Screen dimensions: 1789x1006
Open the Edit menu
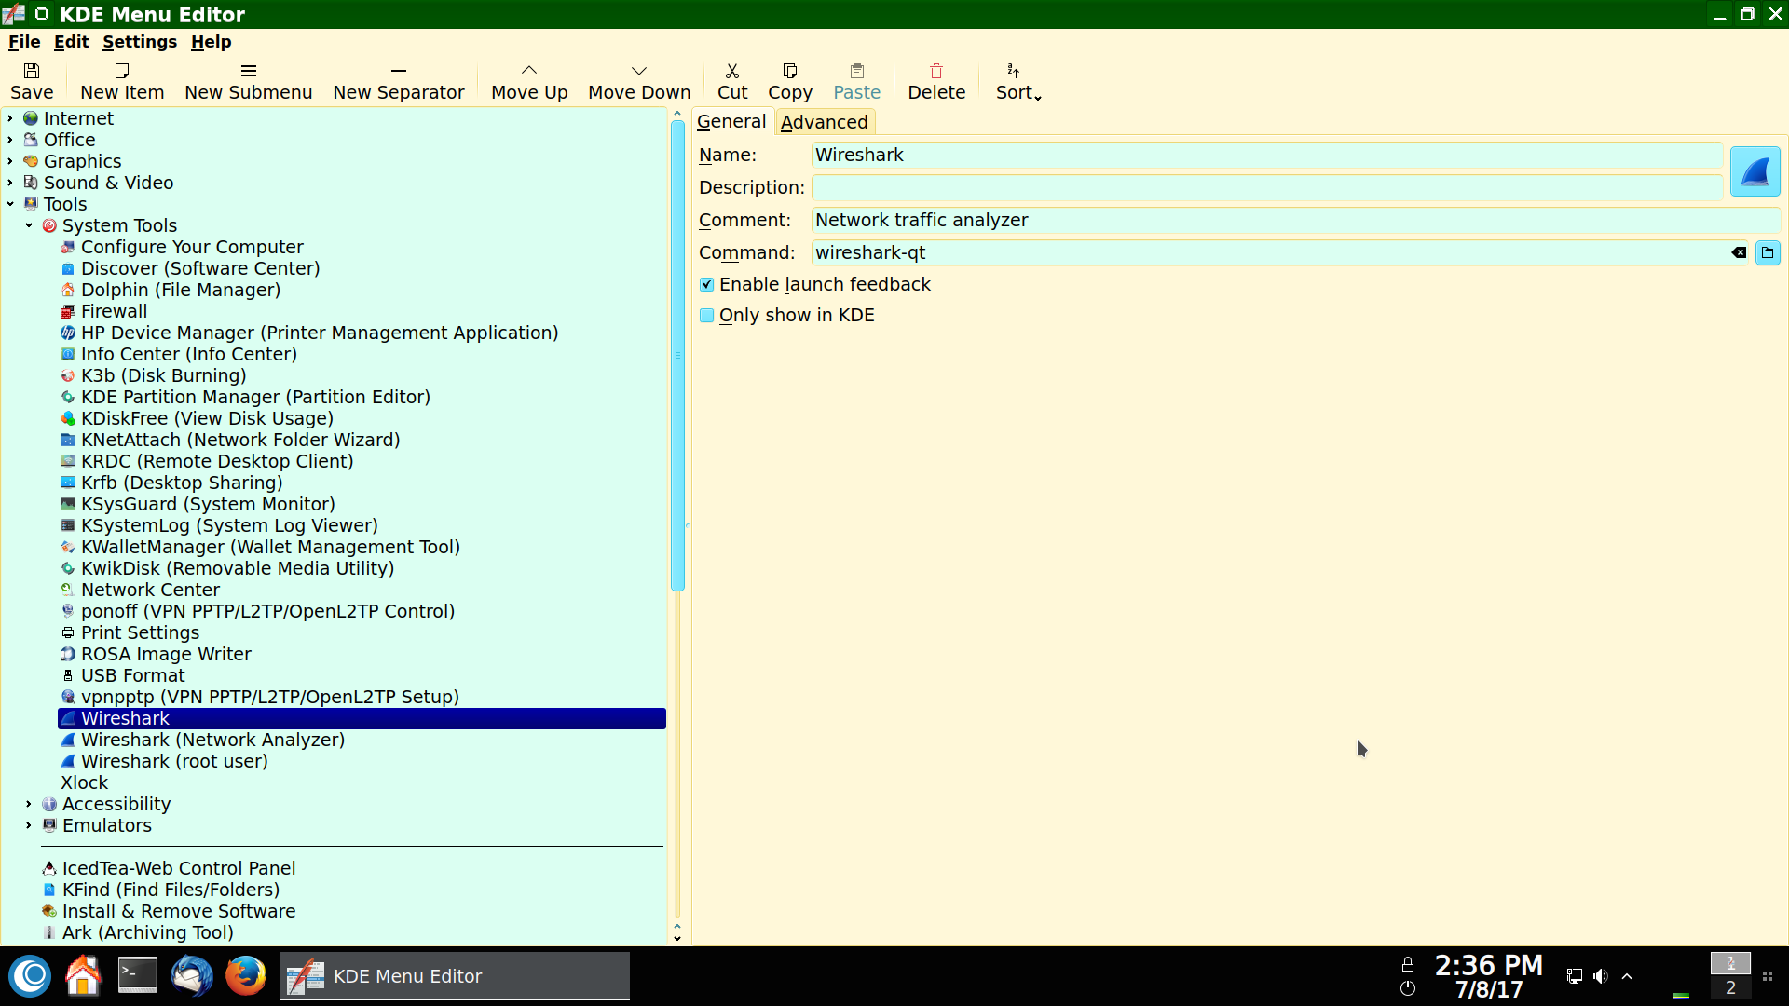click(71, 42)
